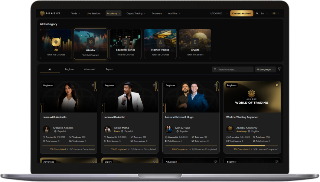Screen dimensions: 320x182
Task: Open the Scanners page link
Action: tap(157, 13)
